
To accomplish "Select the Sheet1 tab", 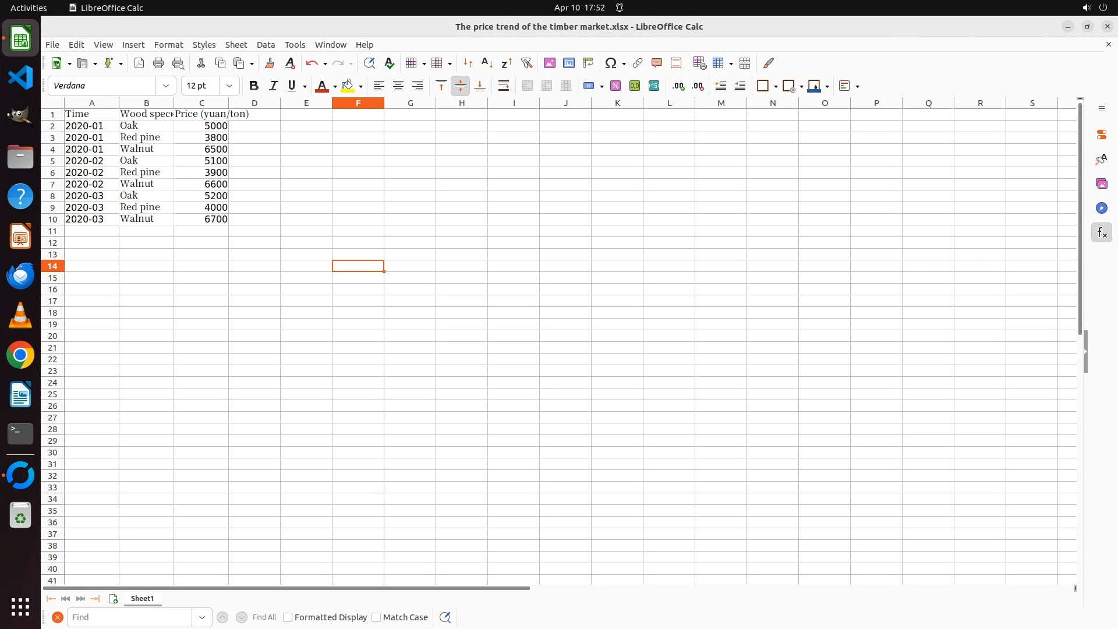I will point(142,599).
